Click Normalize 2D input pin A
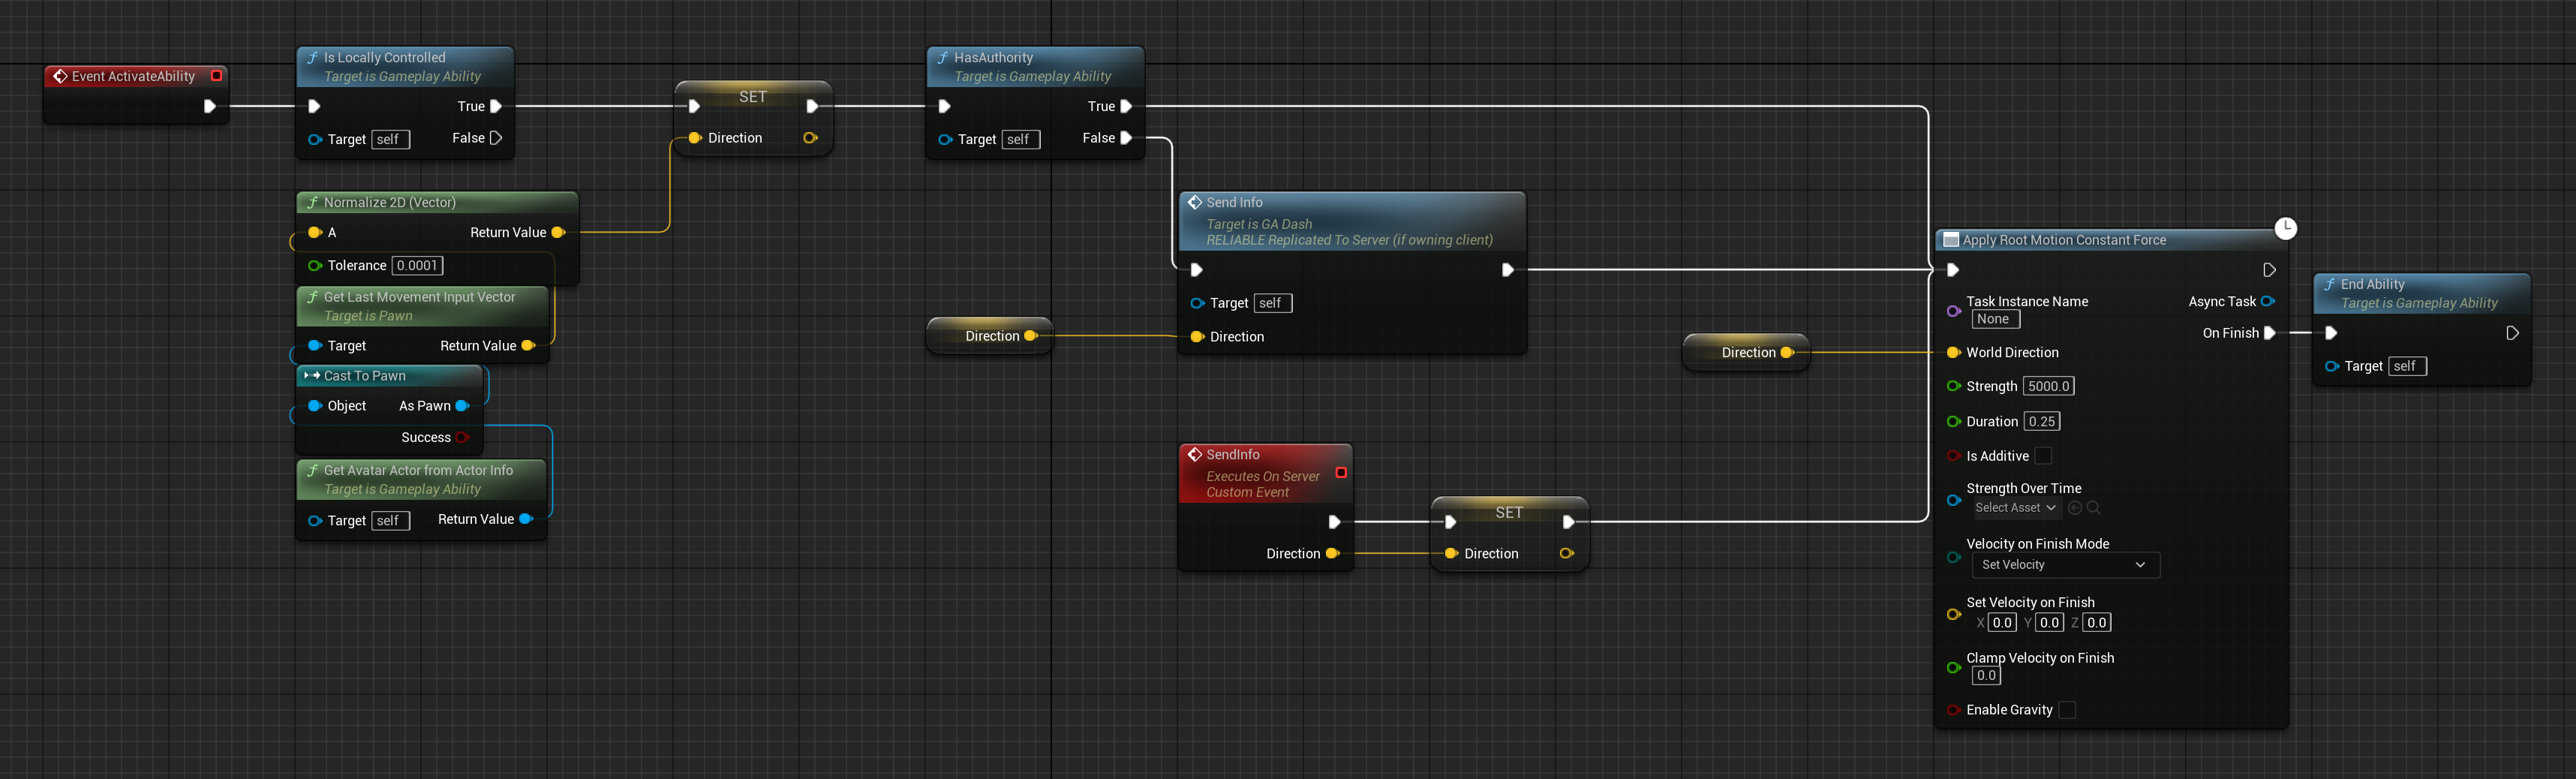Screen dimensions: 2576x779 (x=315, y=232)
